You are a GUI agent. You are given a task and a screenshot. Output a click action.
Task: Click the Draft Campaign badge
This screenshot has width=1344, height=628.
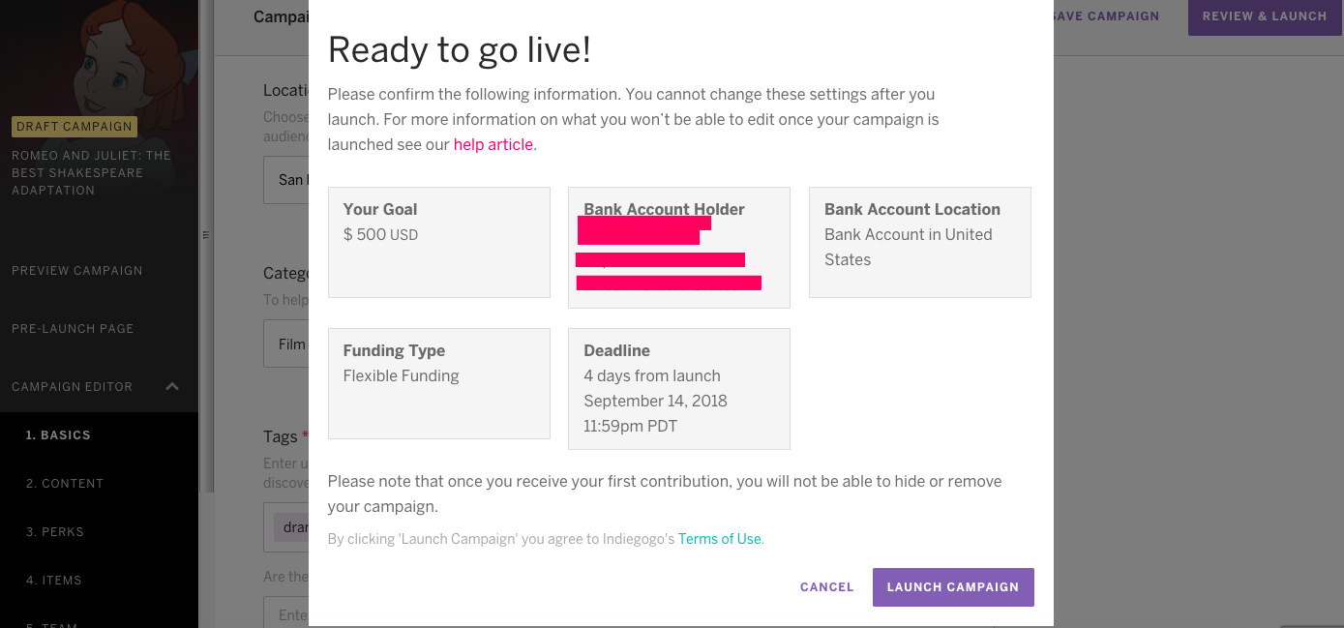(x=75, y=127)
